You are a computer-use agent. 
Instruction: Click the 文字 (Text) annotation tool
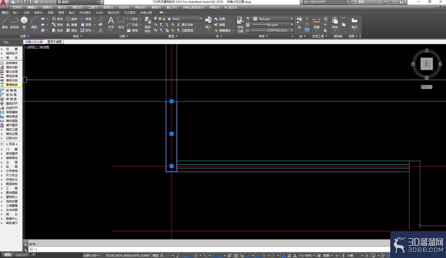111,22
